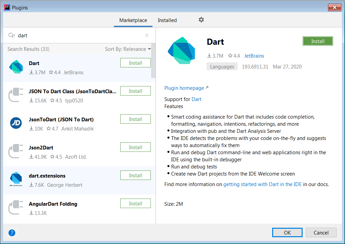Open the JetBrains vendor link
Viewport: 345px width, 244px height.
254,56
